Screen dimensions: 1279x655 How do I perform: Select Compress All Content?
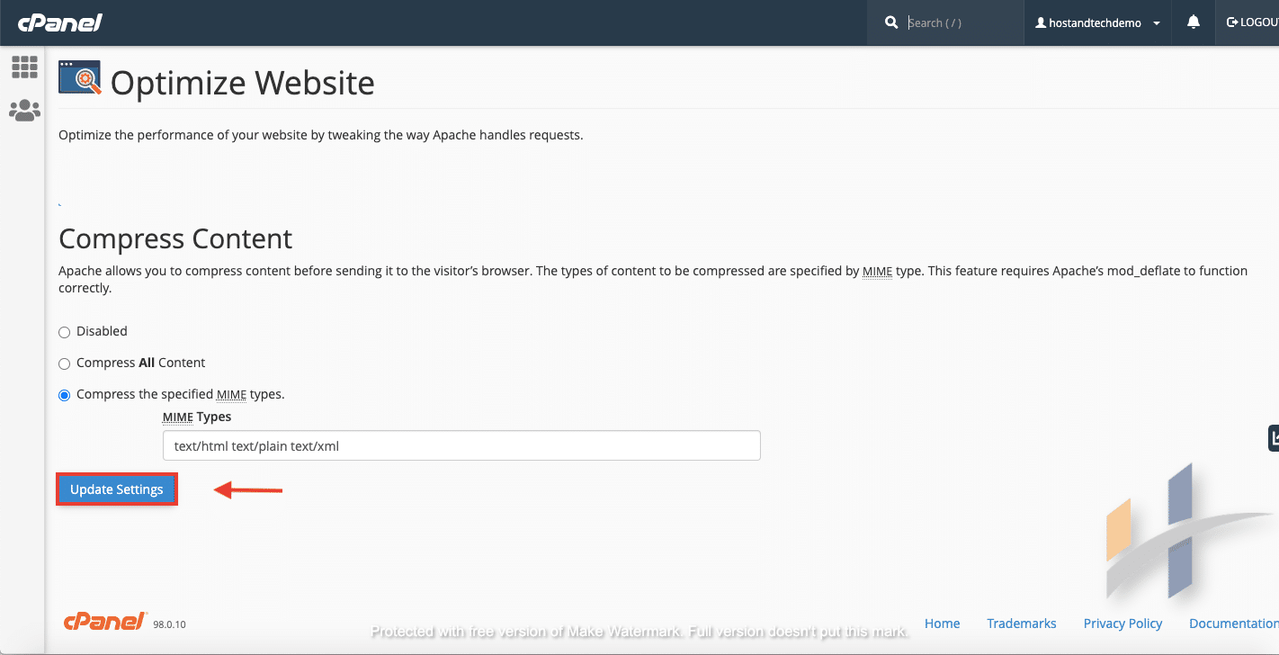point(64,363)
